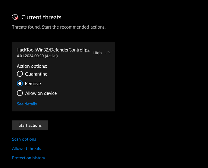The height and width of the screenshot is (168, 208).
Task: Open Scan options
Action: click(x=24, y=139)
